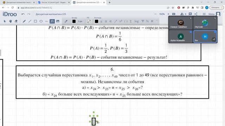Select SkyGold participant tile
The width and height of the screenshot is (225, 126).
tap(205, 23)
